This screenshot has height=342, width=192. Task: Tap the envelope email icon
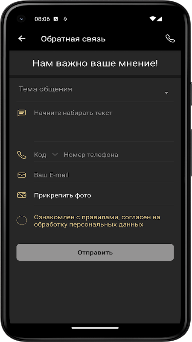22,175
